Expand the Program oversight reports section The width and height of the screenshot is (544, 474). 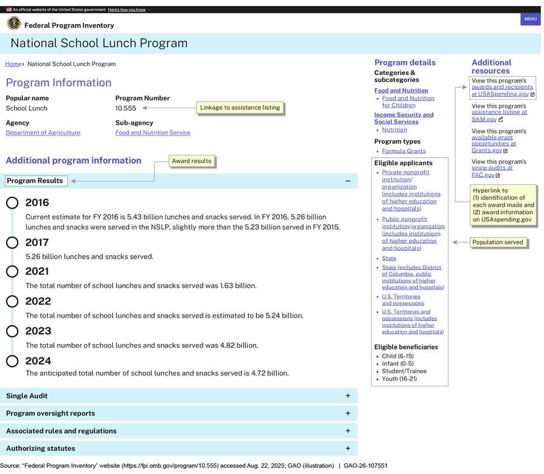[348, 414]
